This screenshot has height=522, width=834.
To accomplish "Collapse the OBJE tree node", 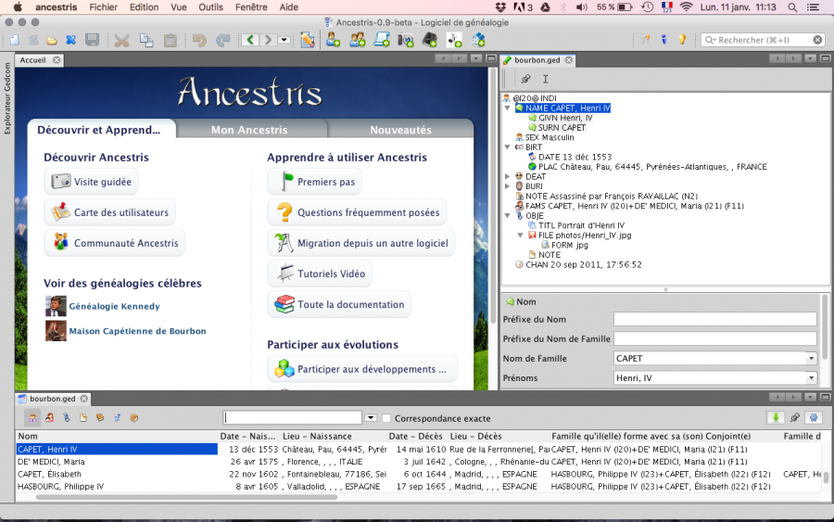I will tap(508, 215).
